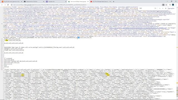
Task: Open the gstatic googlelogo image link
Action: (x=138, y=28)
